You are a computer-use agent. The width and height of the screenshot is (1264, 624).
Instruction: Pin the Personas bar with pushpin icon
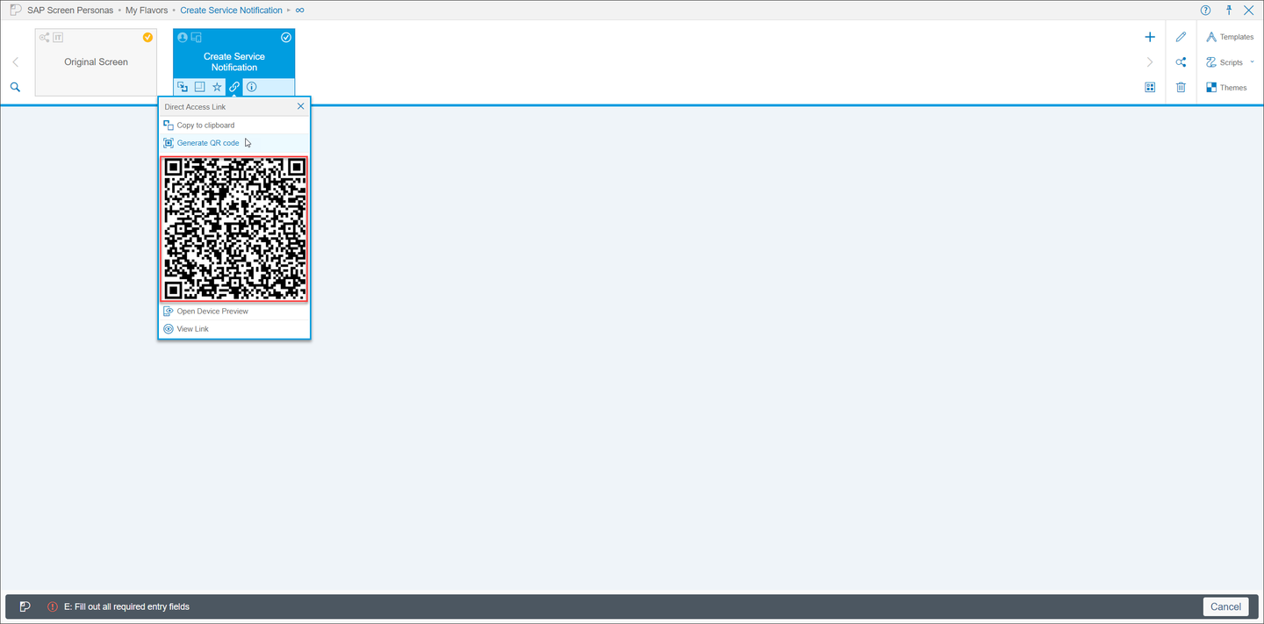tap(1229, 11)
